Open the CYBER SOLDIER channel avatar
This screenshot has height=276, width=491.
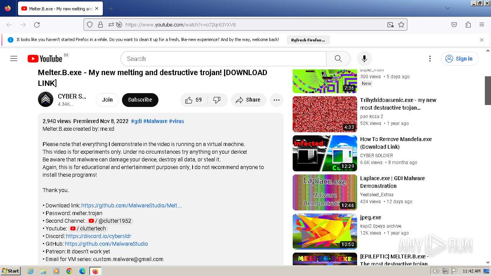(46, 100)
